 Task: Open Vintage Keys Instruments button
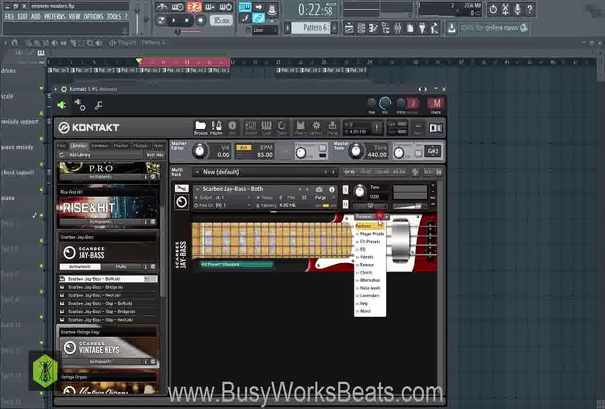click(101, 361)
